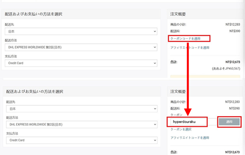245x155 pixels.
Task: Click アフィリエイトコードを適用 in the upper order summary
Action: click(x=189, y=48)
